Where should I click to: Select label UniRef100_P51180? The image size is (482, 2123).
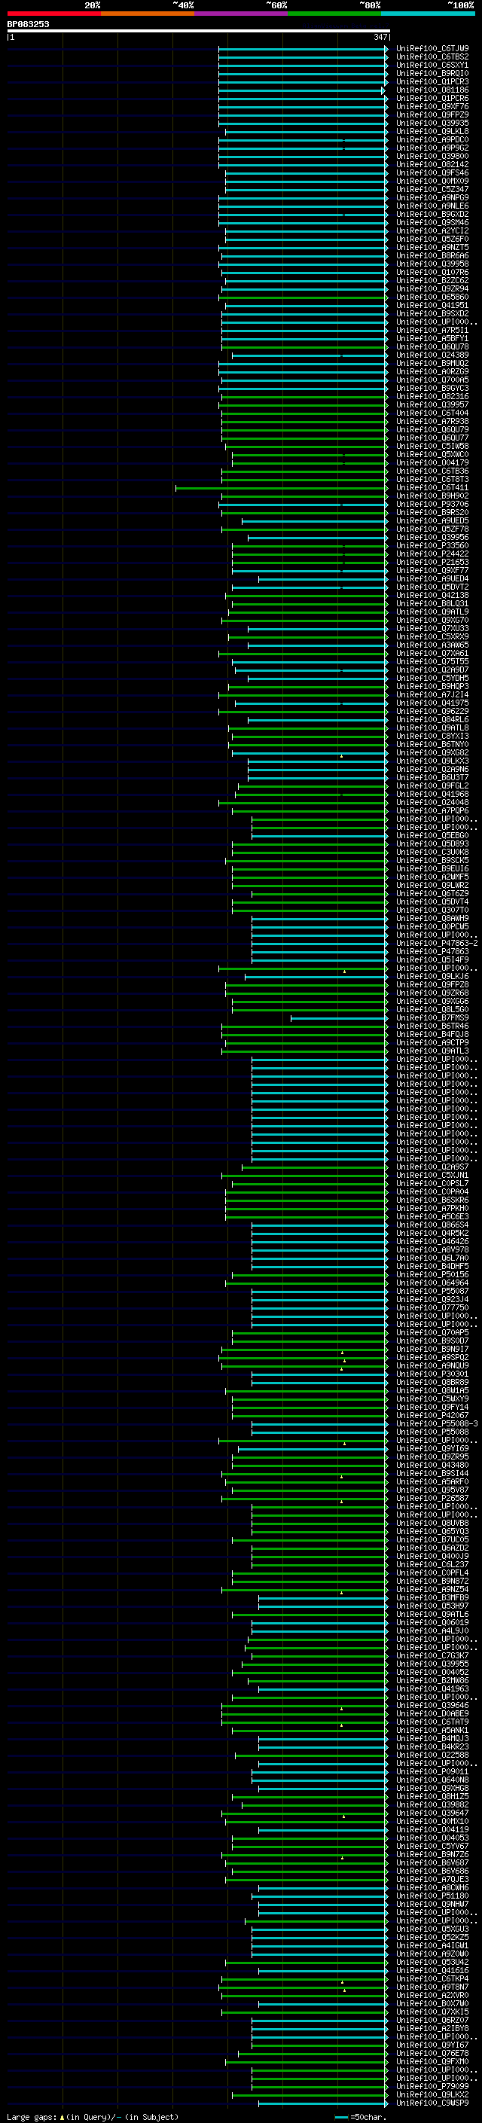pyautogui.click(x=432, y=1896)
